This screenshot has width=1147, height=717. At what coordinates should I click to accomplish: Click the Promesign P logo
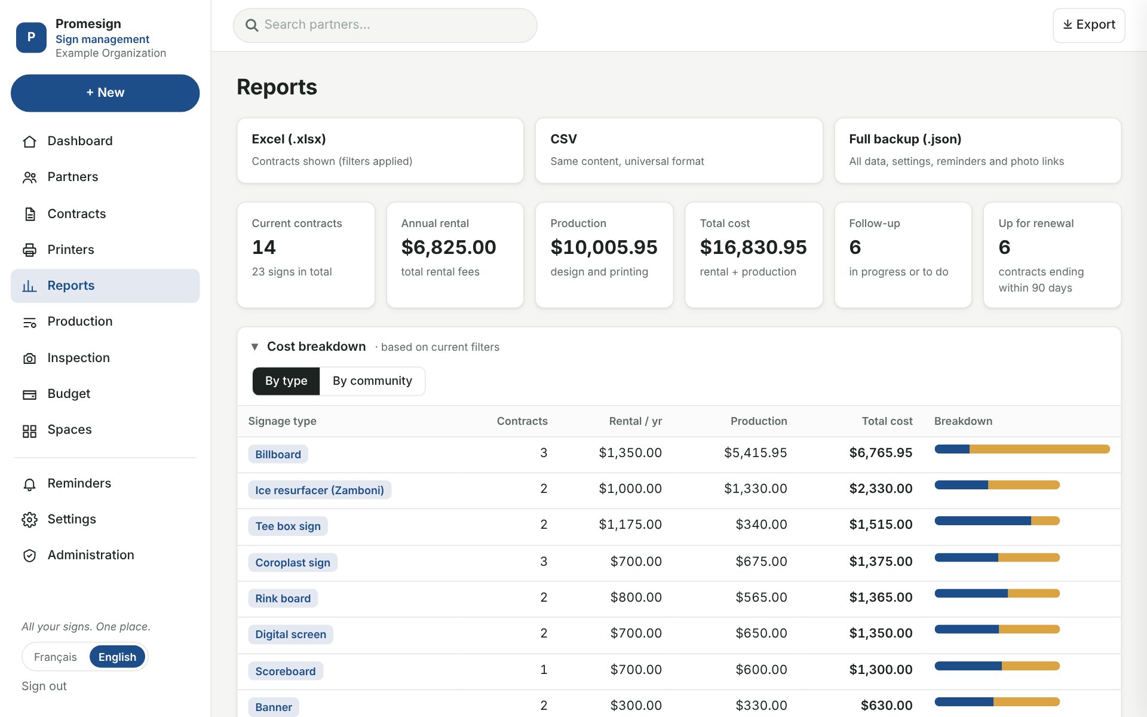(x=31, y=37)
